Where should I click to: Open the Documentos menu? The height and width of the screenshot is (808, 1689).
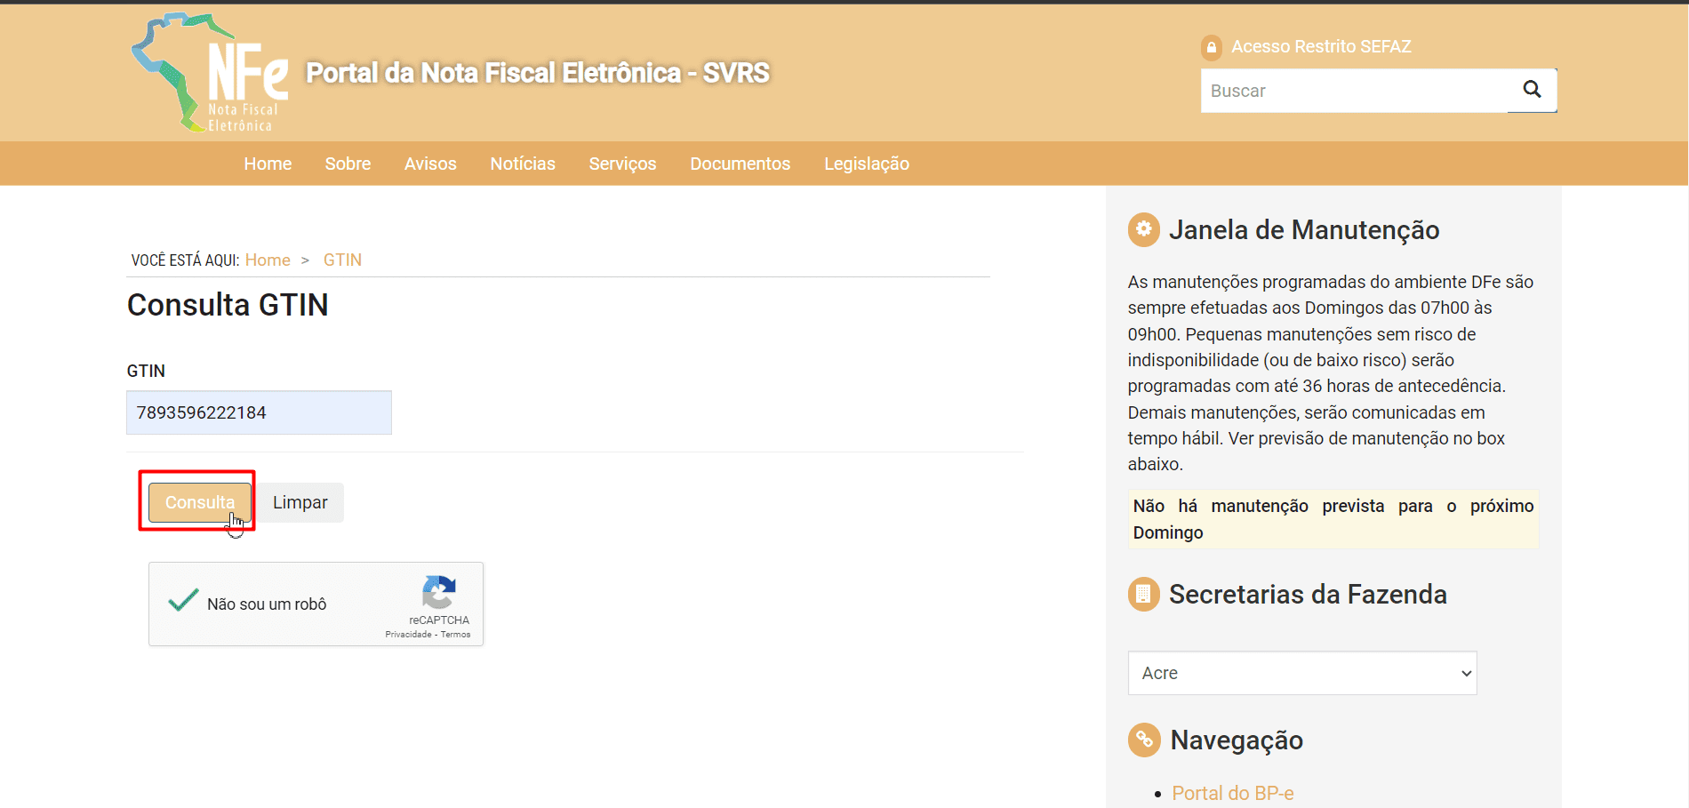[740, 164]
